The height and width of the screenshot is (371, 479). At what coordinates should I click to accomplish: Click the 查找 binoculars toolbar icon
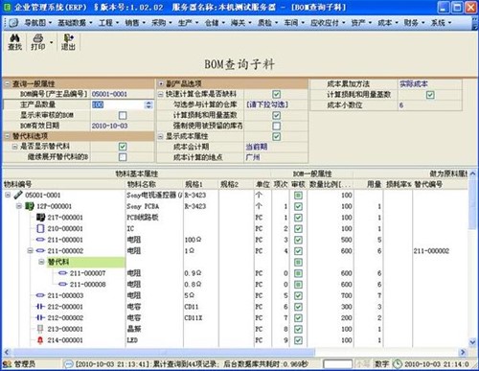(x=14, y=38)
